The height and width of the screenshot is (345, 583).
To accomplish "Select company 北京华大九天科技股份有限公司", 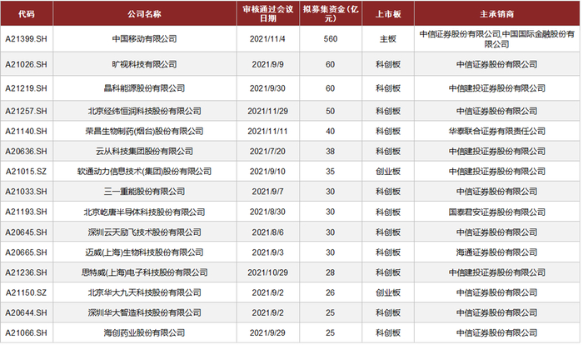I will click(145, 292).
